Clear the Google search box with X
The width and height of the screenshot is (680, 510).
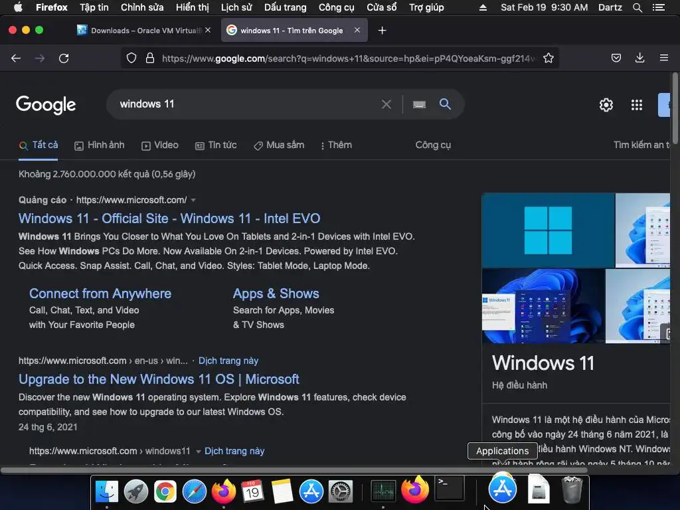386,104
